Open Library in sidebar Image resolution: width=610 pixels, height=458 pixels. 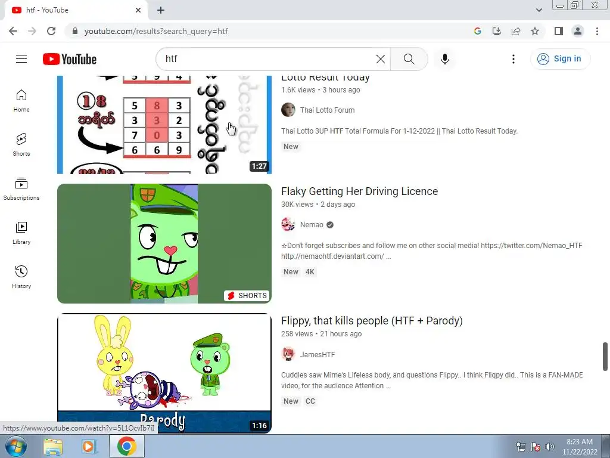[21, 233]
